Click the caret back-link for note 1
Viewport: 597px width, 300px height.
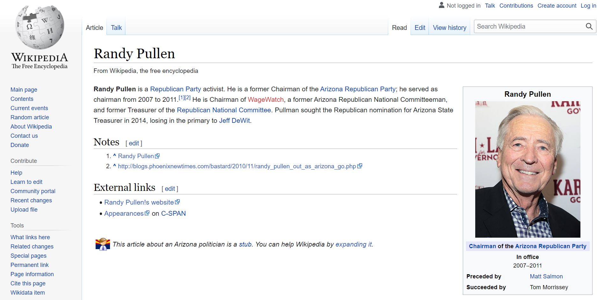coord(114,156)
